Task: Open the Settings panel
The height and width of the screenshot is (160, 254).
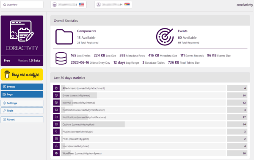Action: click(22, 103)
